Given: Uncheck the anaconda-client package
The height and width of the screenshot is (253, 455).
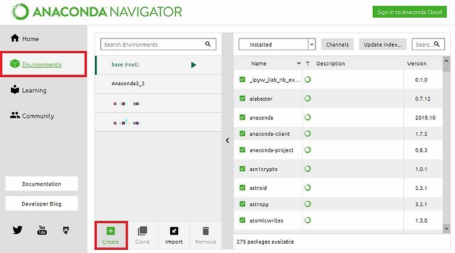Looking at the screenshot, I should tap(242, 134).
